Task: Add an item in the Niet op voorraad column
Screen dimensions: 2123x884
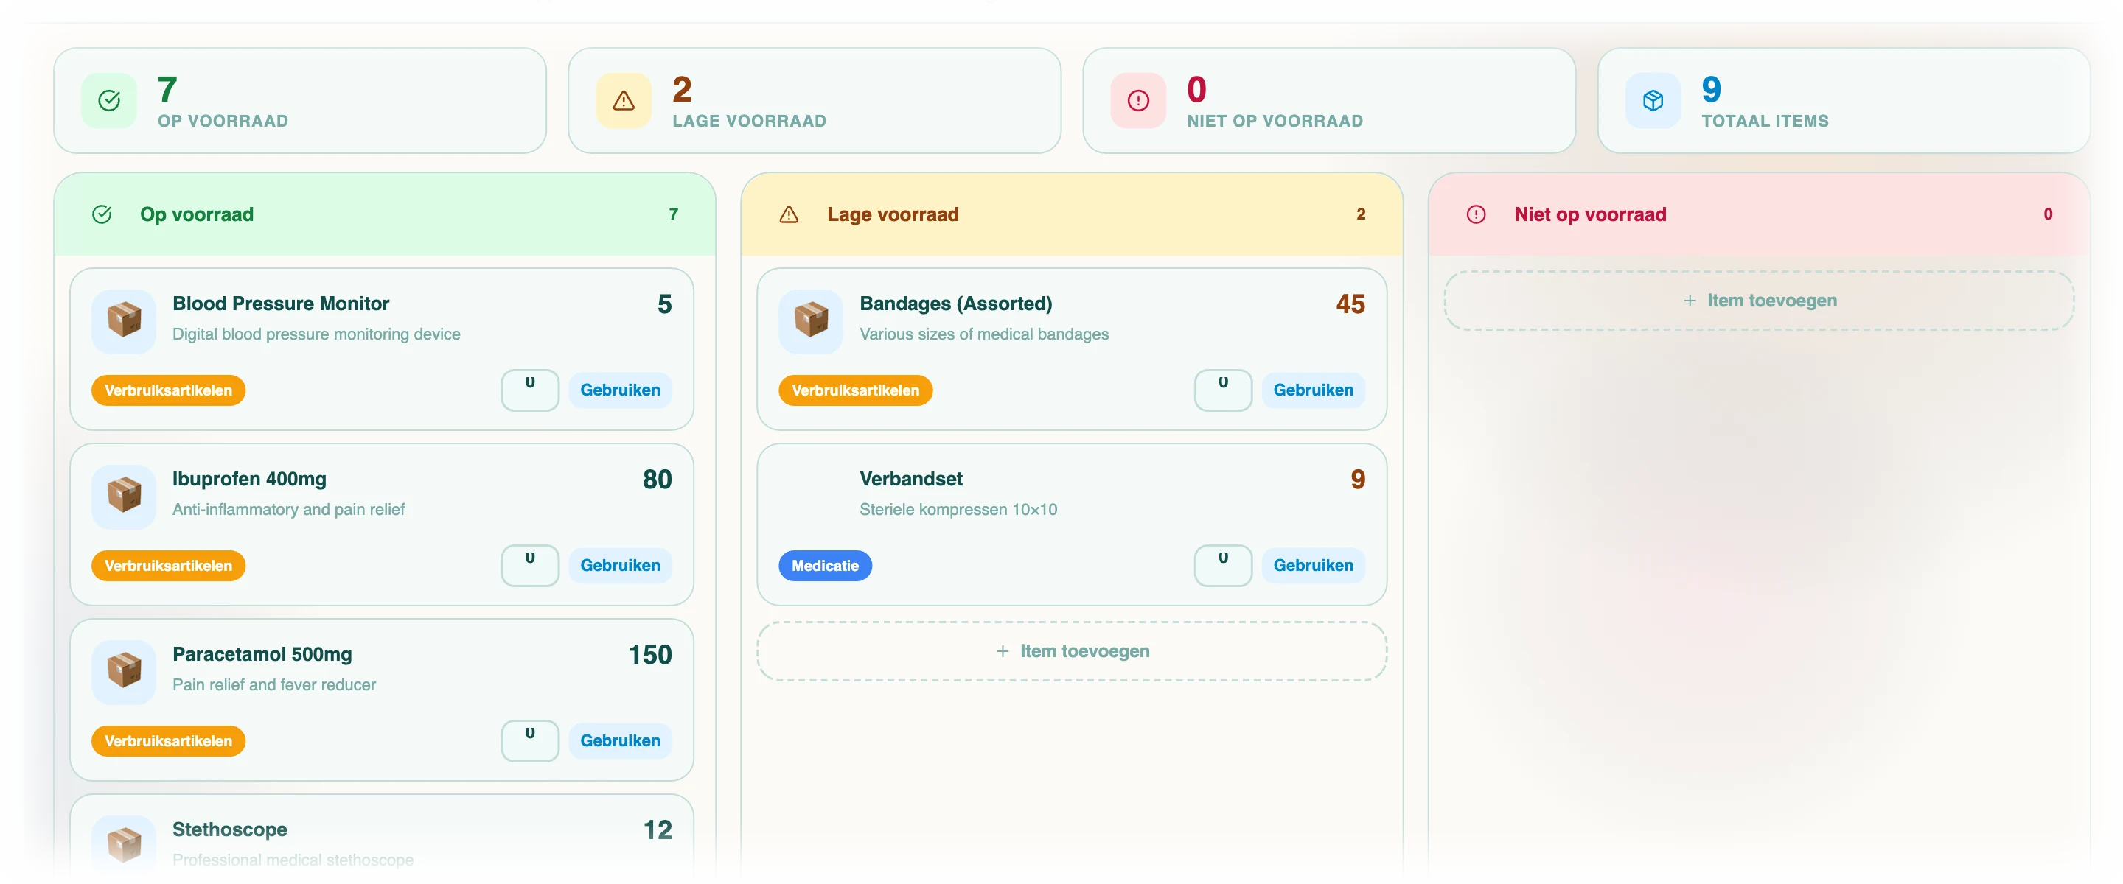Action: (1759, 301)
